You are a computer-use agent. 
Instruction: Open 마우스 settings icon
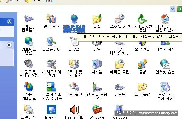tap(74, 41)
